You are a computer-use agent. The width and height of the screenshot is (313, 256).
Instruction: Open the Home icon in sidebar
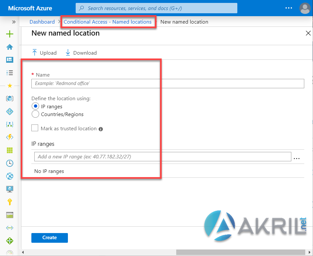10,47
